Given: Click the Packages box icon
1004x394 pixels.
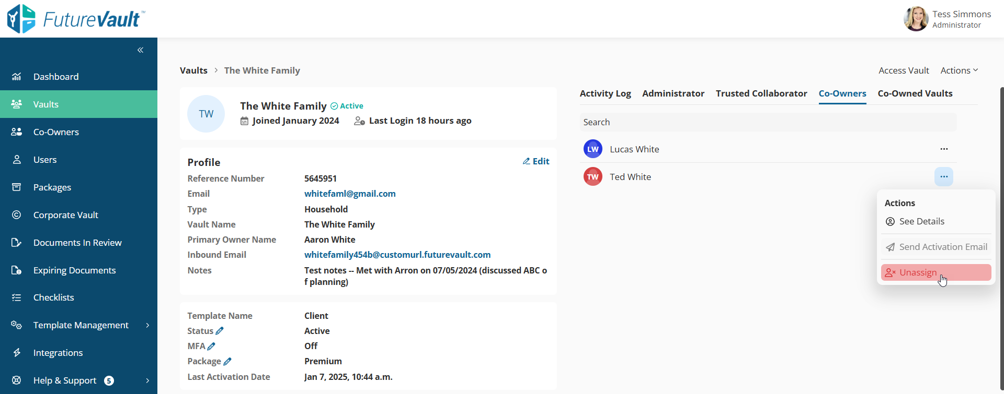Looking at the screenshot, I should coord(17,187).
